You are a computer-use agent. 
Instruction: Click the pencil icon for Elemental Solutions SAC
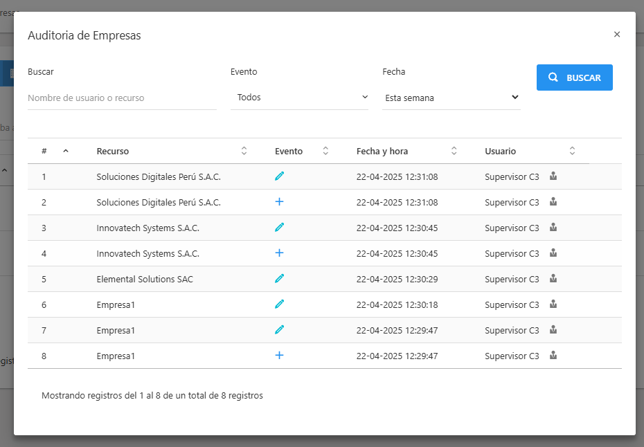click(x=279, y=279)
